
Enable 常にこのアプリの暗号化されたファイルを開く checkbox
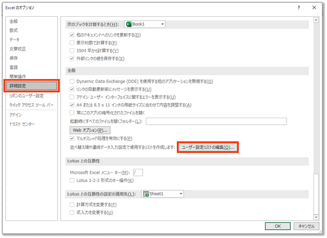(x=72, y=113)
